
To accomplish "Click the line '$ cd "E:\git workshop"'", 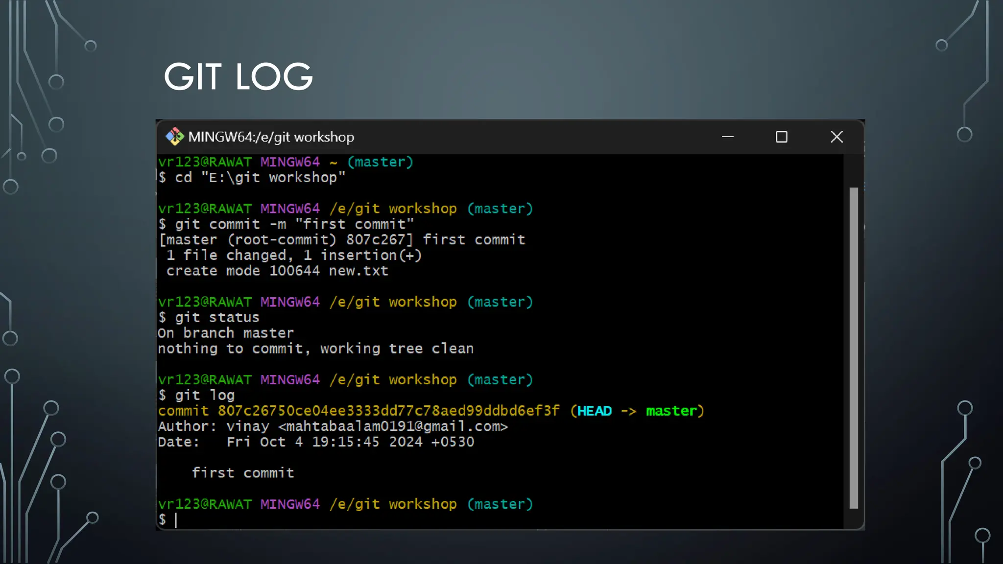I will [252, 177].
